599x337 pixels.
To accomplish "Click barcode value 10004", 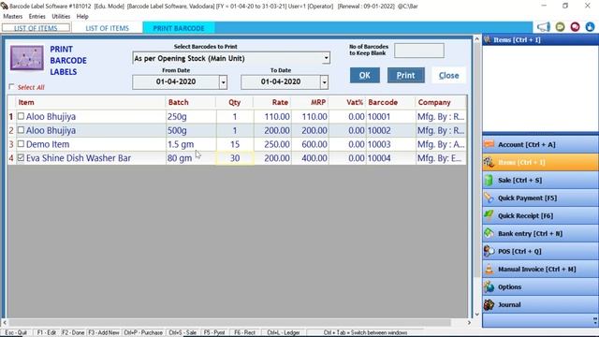I will click(x=379, y=158).
